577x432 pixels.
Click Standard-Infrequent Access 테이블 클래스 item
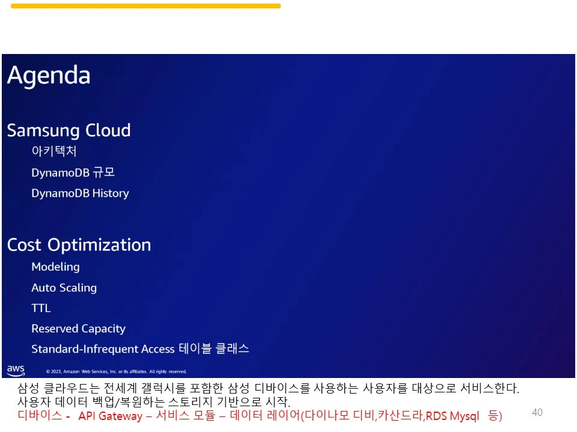coord(140,349)
